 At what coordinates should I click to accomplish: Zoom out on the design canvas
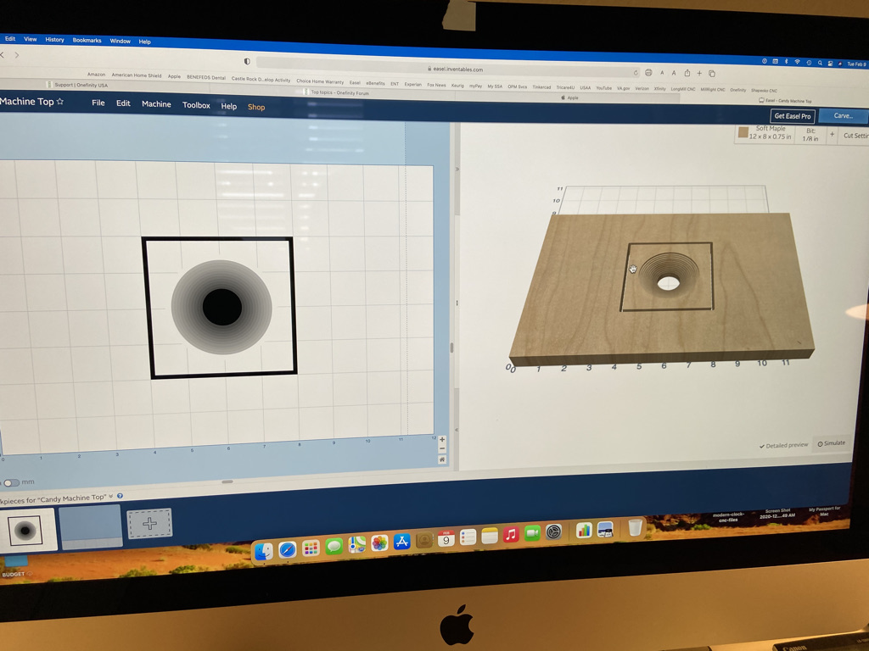[442, 449]
